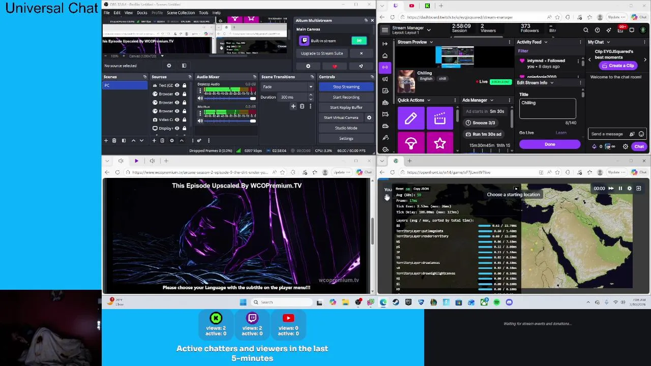This screenshot has height=366, width=651.
Task: Expand the Twitch sidebar with arrow icon
Action: (x=385, y=43)
